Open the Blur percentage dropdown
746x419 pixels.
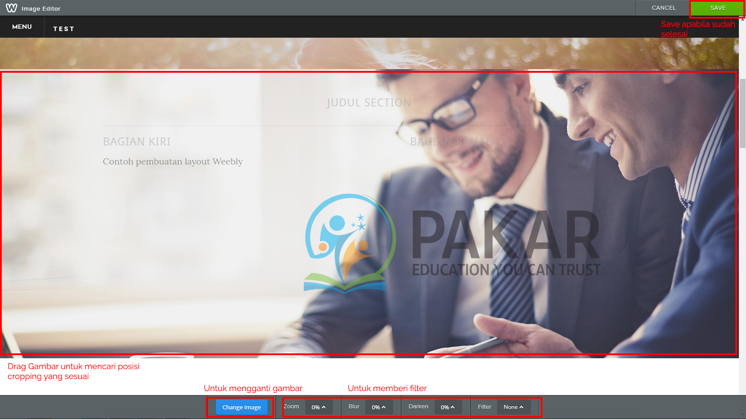379,407
